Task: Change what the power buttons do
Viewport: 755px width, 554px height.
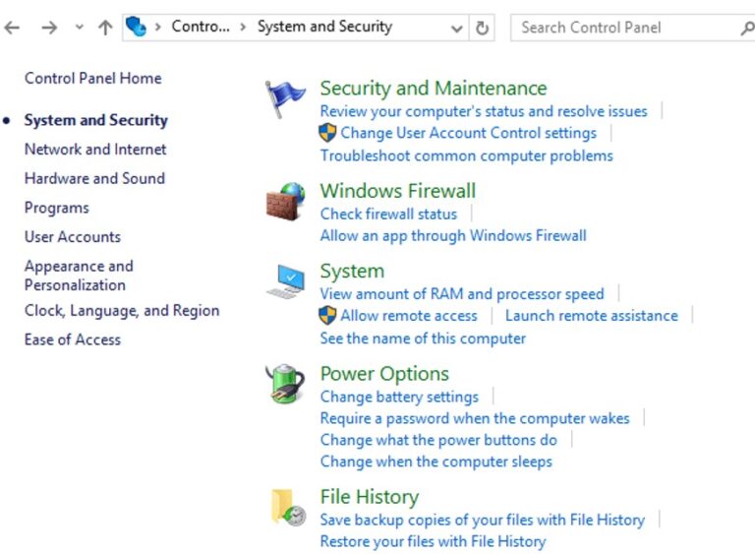Action: point(438,440)
